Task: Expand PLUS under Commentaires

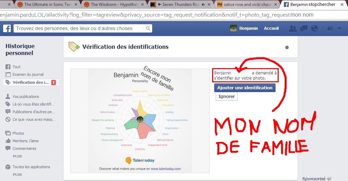Action: [17, 156]
